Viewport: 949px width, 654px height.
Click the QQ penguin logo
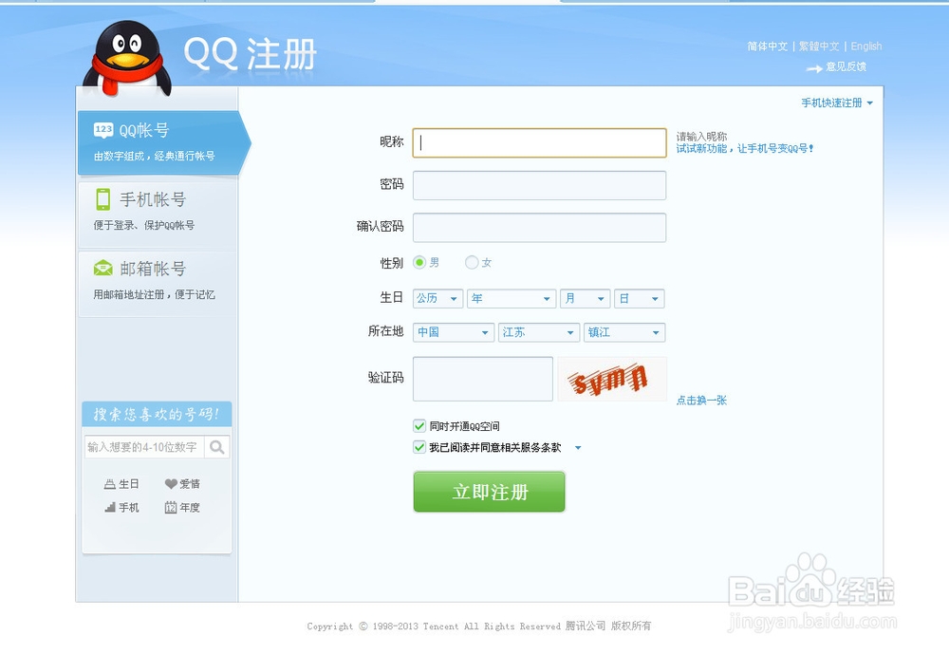point(128,59)
